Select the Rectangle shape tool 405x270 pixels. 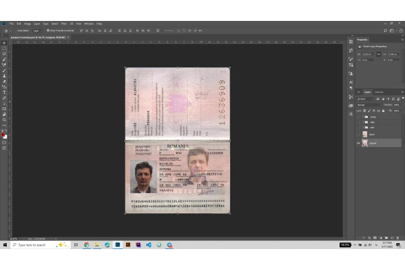4,109
